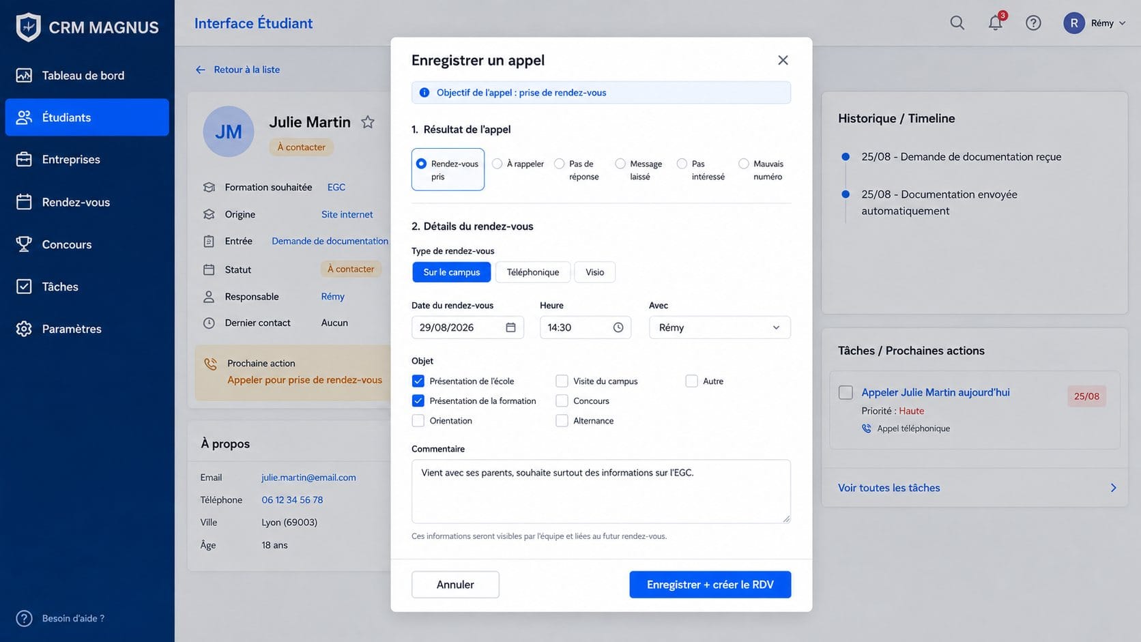Image resolution: width=1141 pixels, height=642 pixels.
Task: Check the Visite du campus checkbox
Action: [562, 381]
